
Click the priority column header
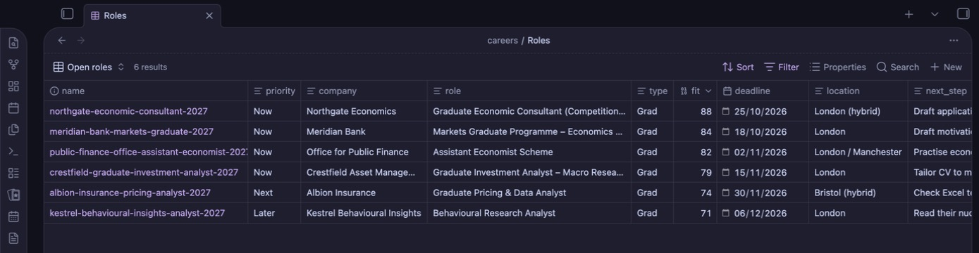274,91
